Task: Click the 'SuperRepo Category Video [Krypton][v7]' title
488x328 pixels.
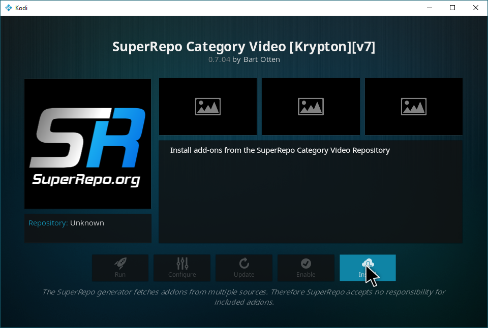Action: (243, 47)
